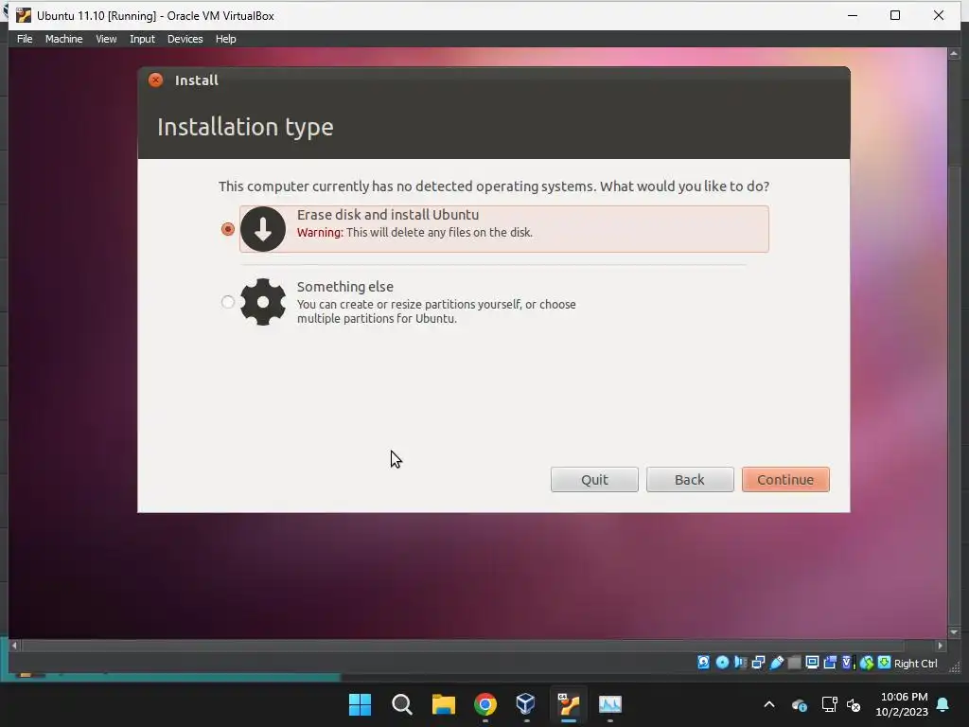
Task: Click the horizontal scrollbar left arrow
Action: pyautogui.click(x=14, y=646)
